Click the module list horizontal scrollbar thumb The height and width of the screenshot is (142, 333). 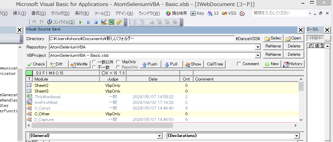[102, 126]
